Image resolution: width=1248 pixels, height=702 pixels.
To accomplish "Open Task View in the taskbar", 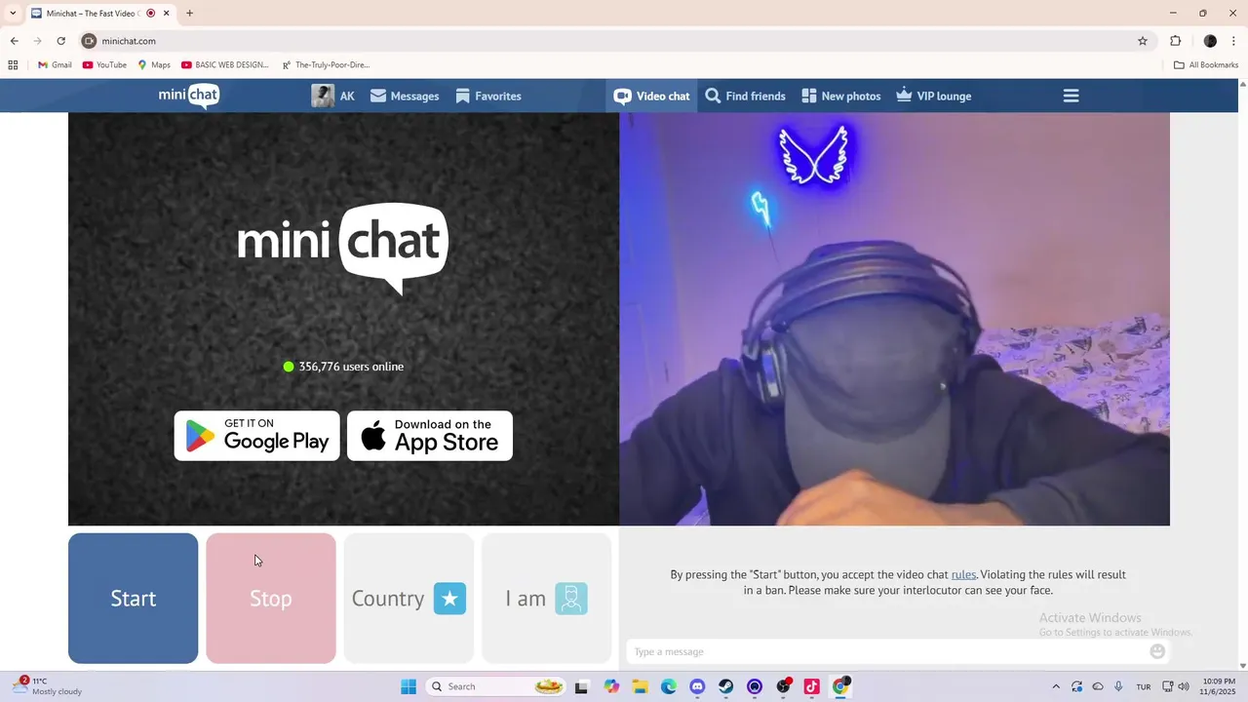I will [582, 686].
